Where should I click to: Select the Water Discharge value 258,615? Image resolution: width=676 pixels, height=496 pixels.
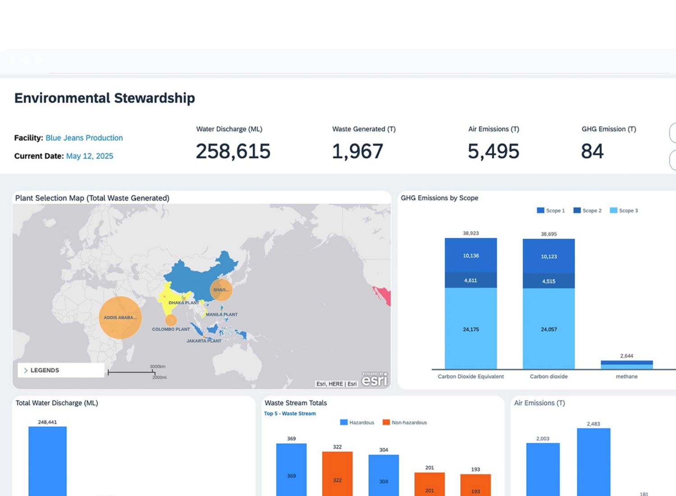click(233, 152)
